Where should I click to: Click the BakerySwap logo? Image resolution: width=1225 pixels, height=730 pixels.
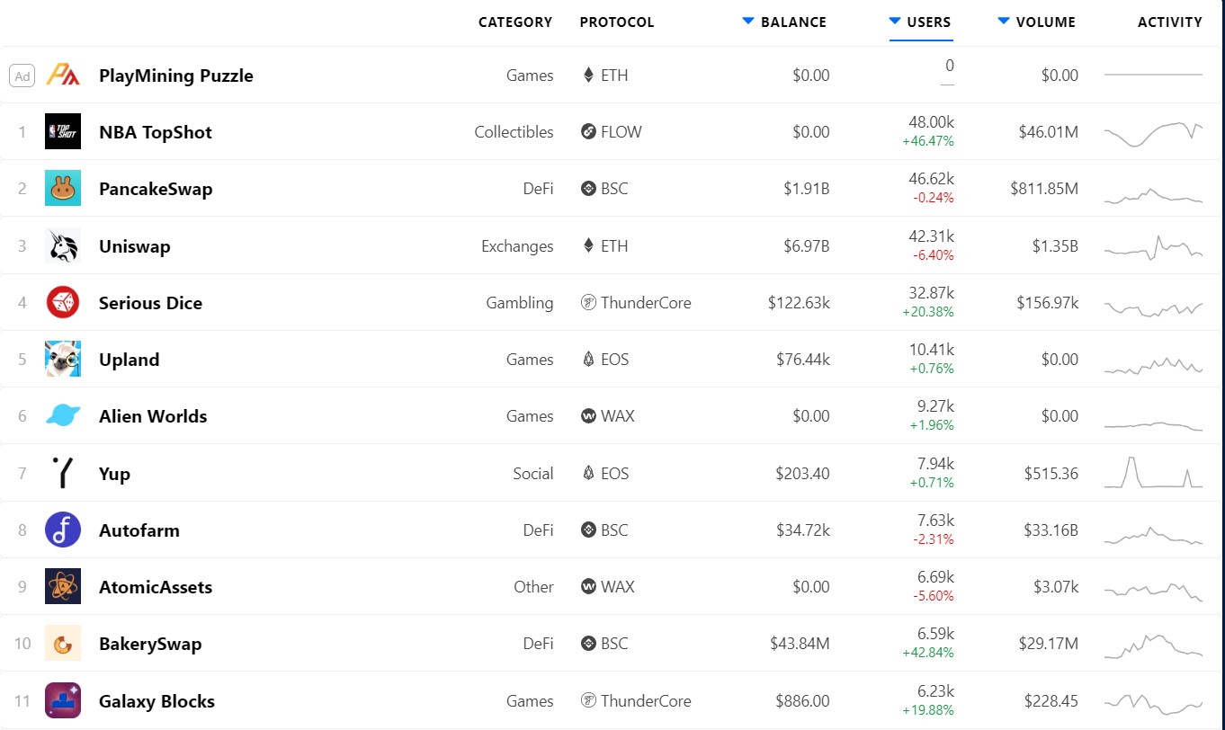click(x=62, y=644)
